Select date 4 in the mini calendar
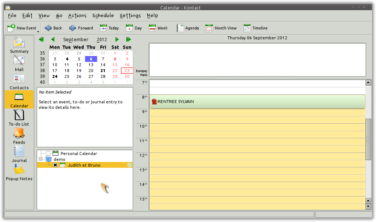 (67, 59)
